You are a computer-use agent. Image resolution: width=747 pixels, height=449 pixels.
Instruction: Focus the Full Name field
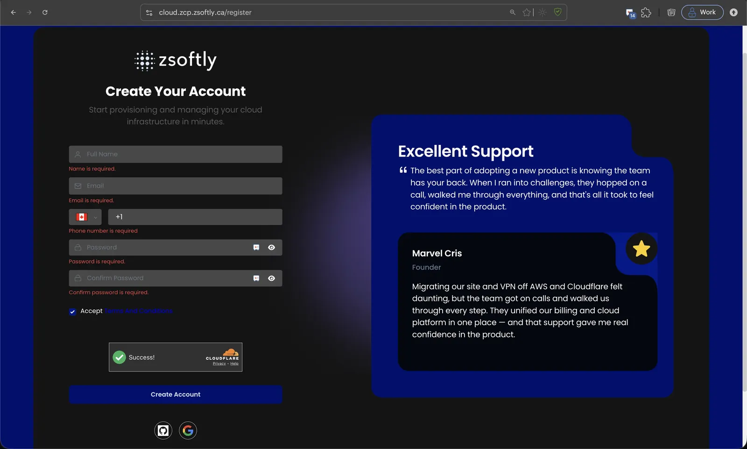coord(176,154)
